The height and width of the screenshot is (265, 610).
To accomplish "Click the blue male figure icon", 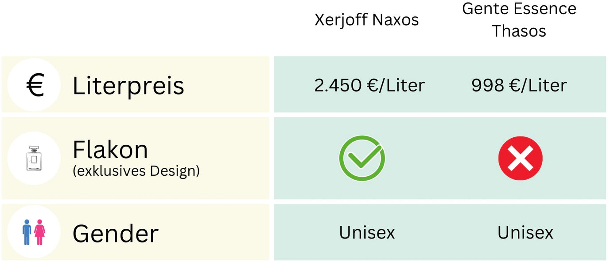I will click(27, 232).
